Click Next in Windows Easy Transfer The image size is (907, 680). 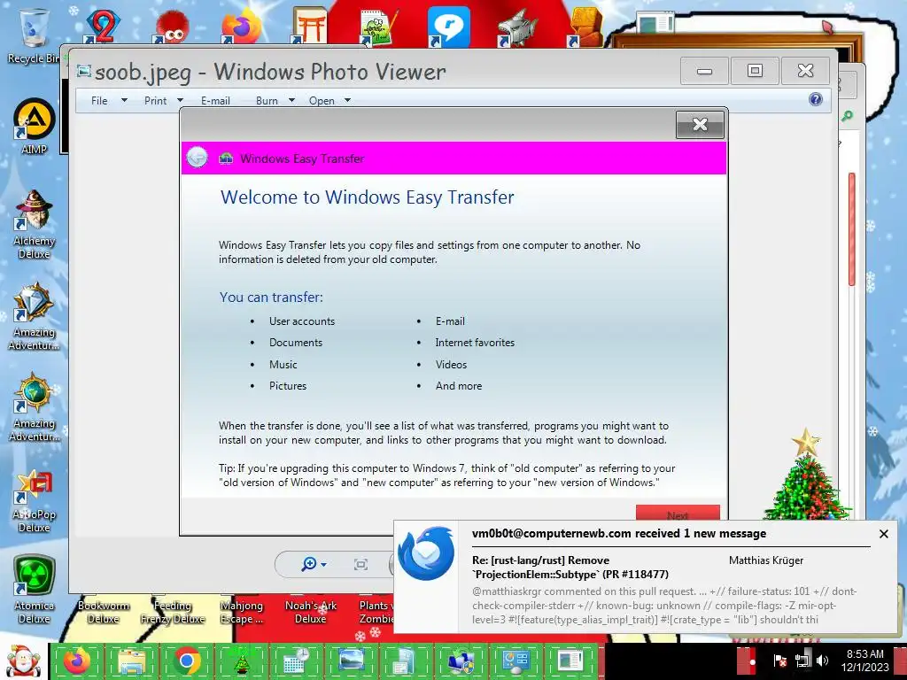pyautogui.click(x=678, y=514)
